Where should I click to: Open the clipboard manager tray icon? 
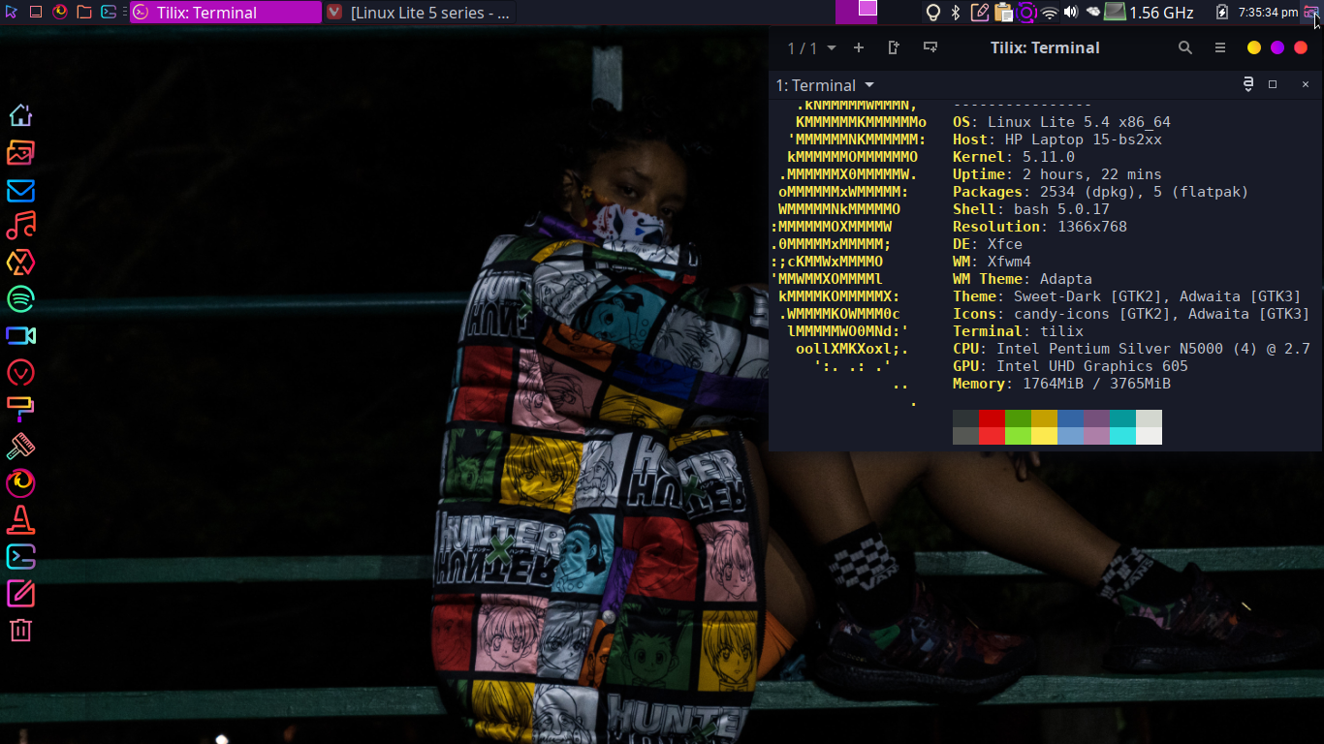[x=1003, y=13]
